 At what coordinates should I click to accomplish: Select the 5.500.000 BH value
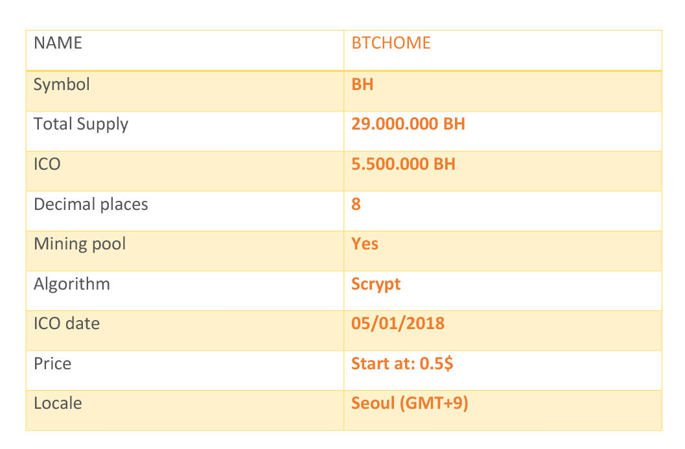[x=403, y=164]
